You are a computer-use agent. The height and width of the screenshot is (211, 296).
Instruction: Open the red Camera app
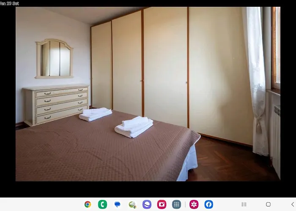click(x=162, y=204)
